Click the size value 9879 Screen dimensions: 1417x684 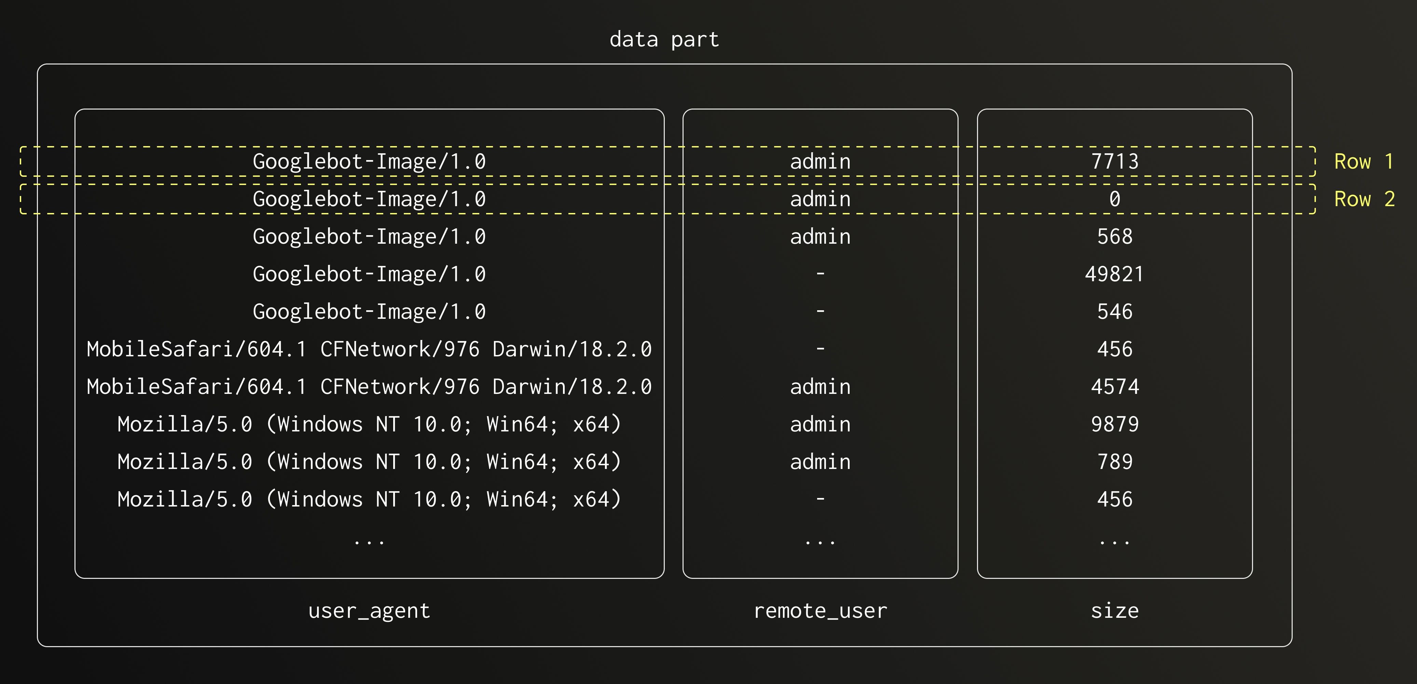(1114, 424)
